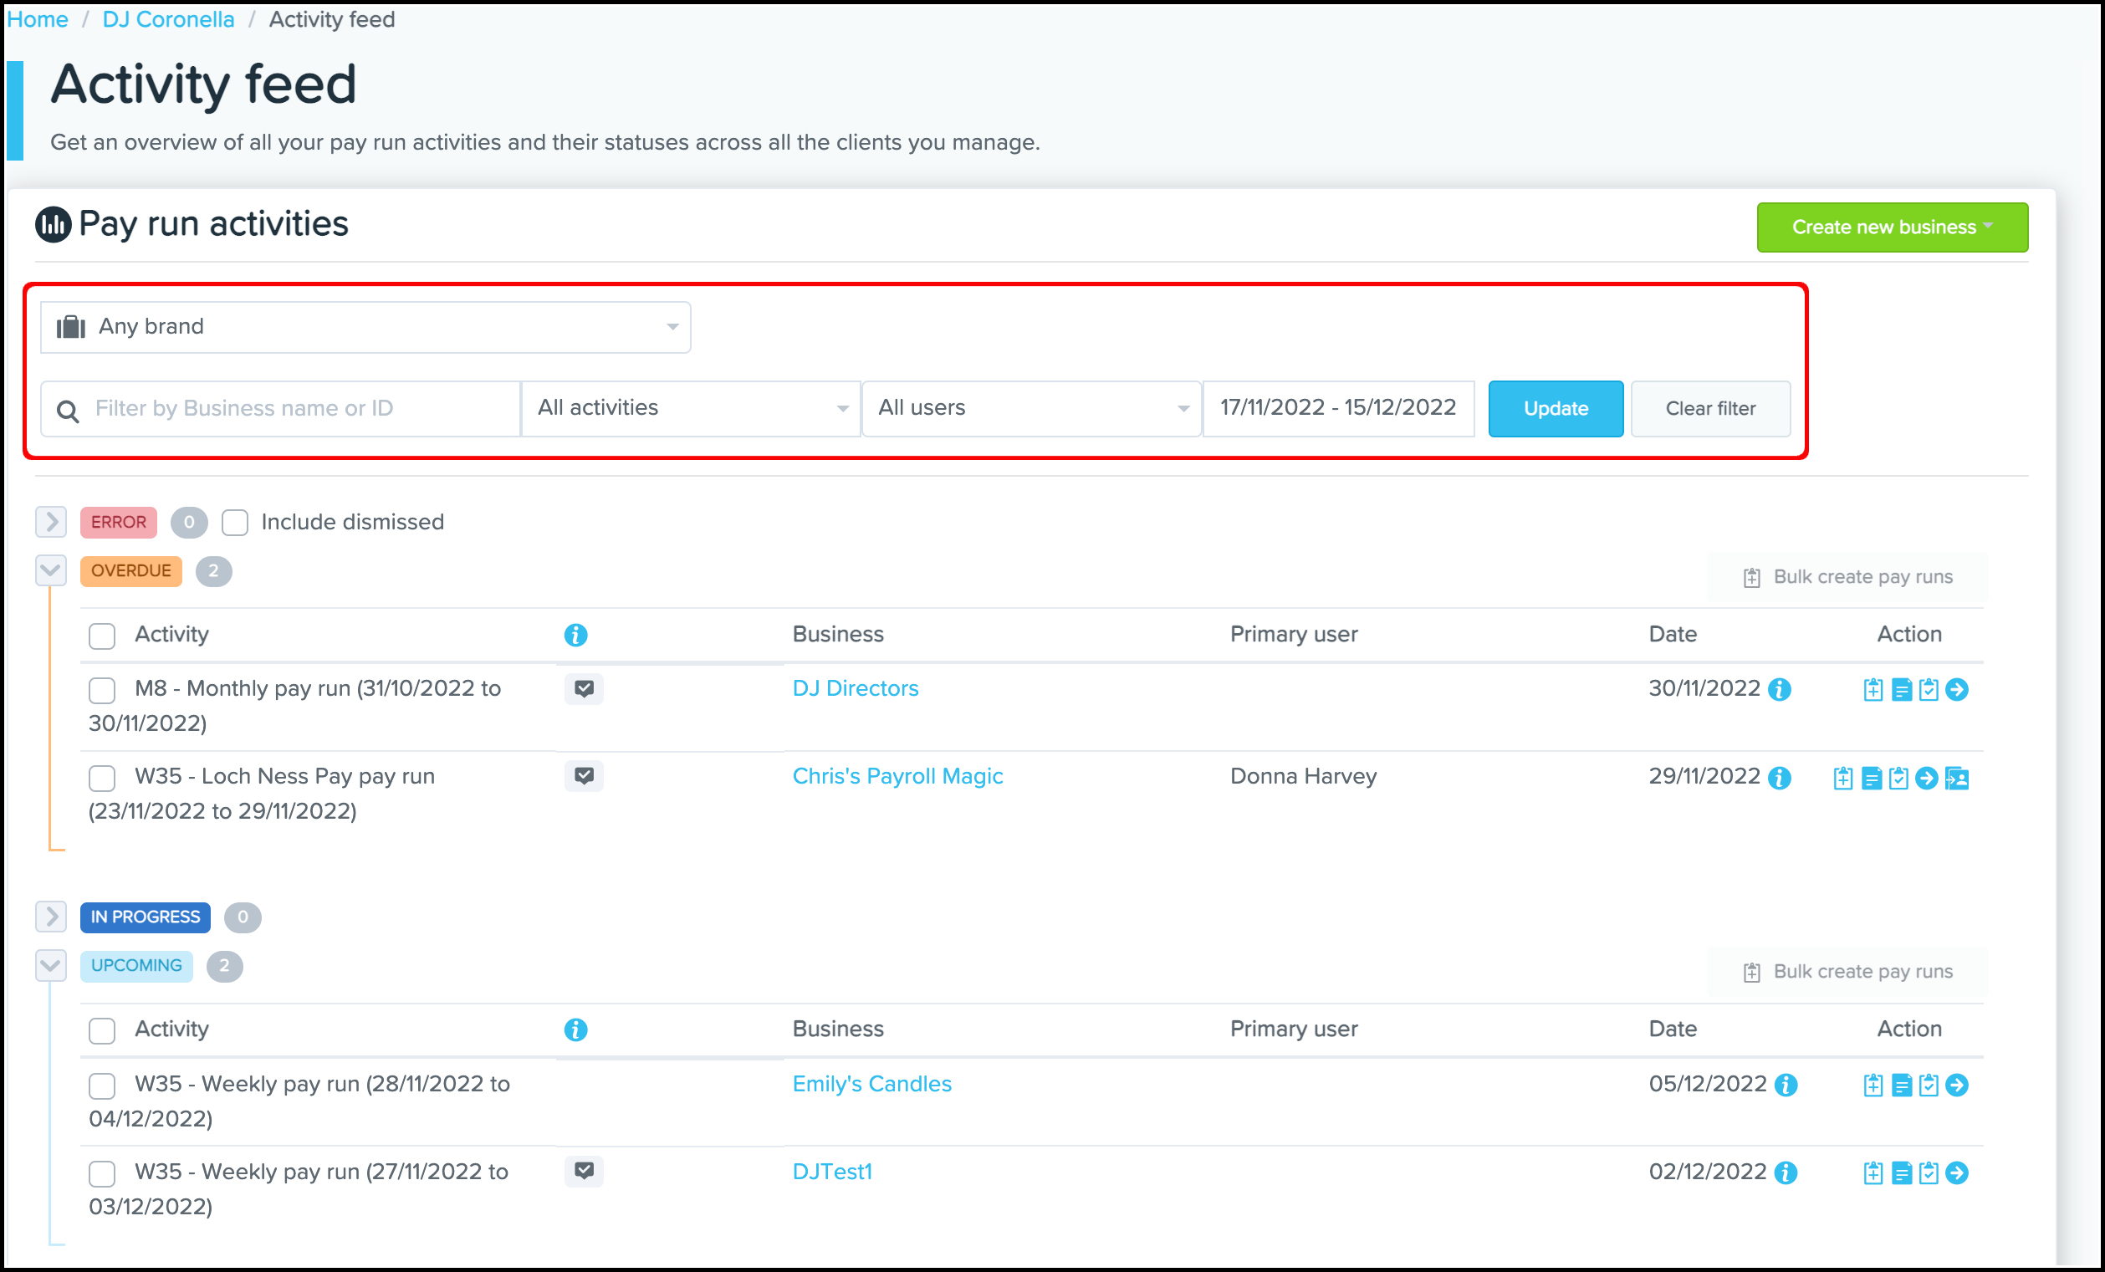Open Create new business dropdown button

[x=1893, y=227]
